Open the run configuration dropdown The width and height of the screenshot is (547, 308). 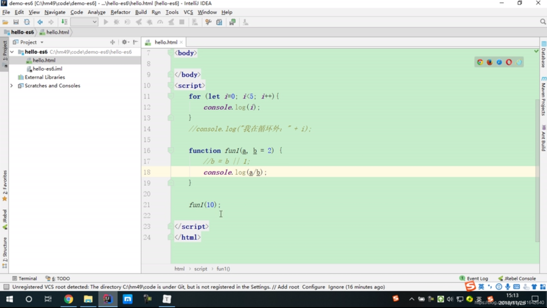tap(84, 22)
